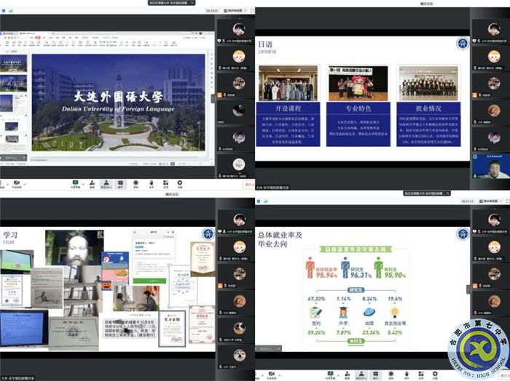Open Settings gear in top-left meeting toolbar
The image size is (510, 381).
point(180,183)
